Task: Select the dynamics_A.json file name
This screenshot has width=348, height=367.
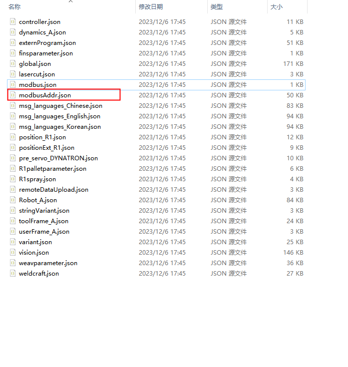Action: point(42,32)
